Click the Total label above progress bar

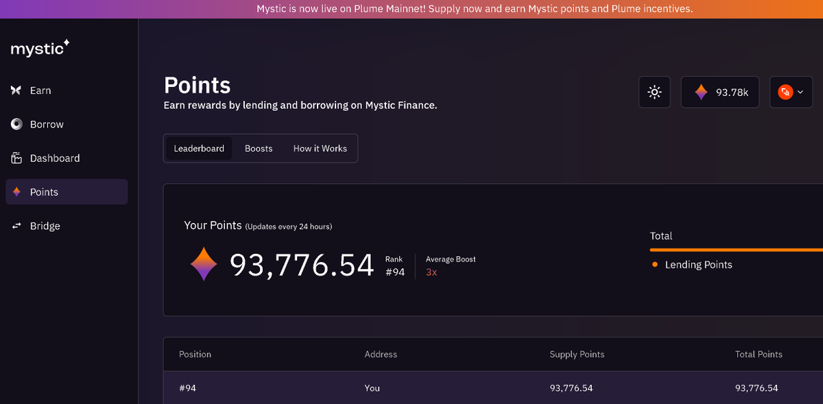coord(661,236)
